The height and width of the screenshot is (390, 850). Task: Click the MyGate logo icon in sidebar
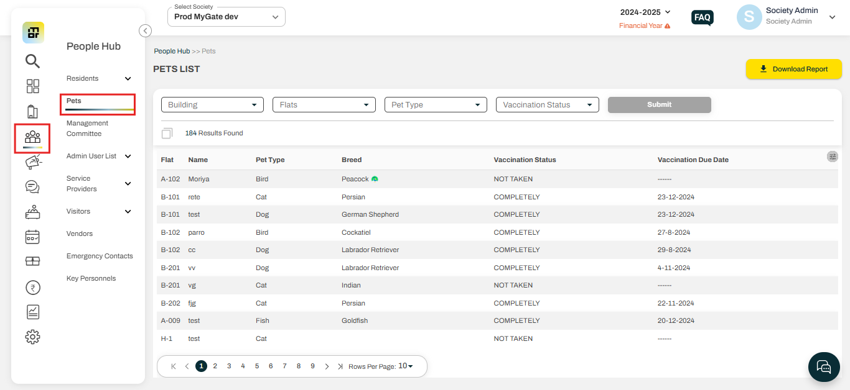(33, 32)
